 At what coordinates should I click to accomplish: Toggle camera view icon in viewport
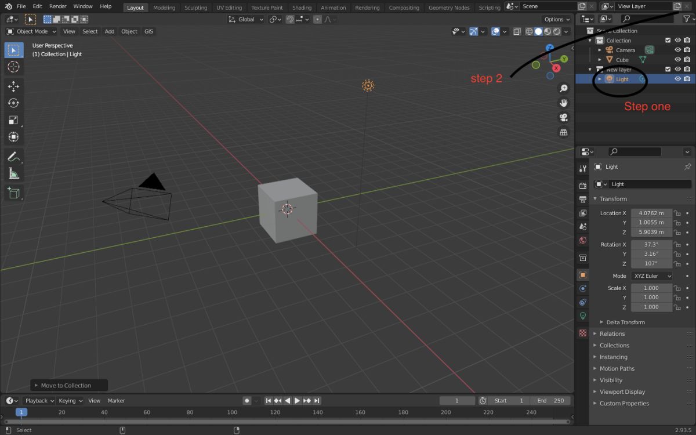coord(563,117)
